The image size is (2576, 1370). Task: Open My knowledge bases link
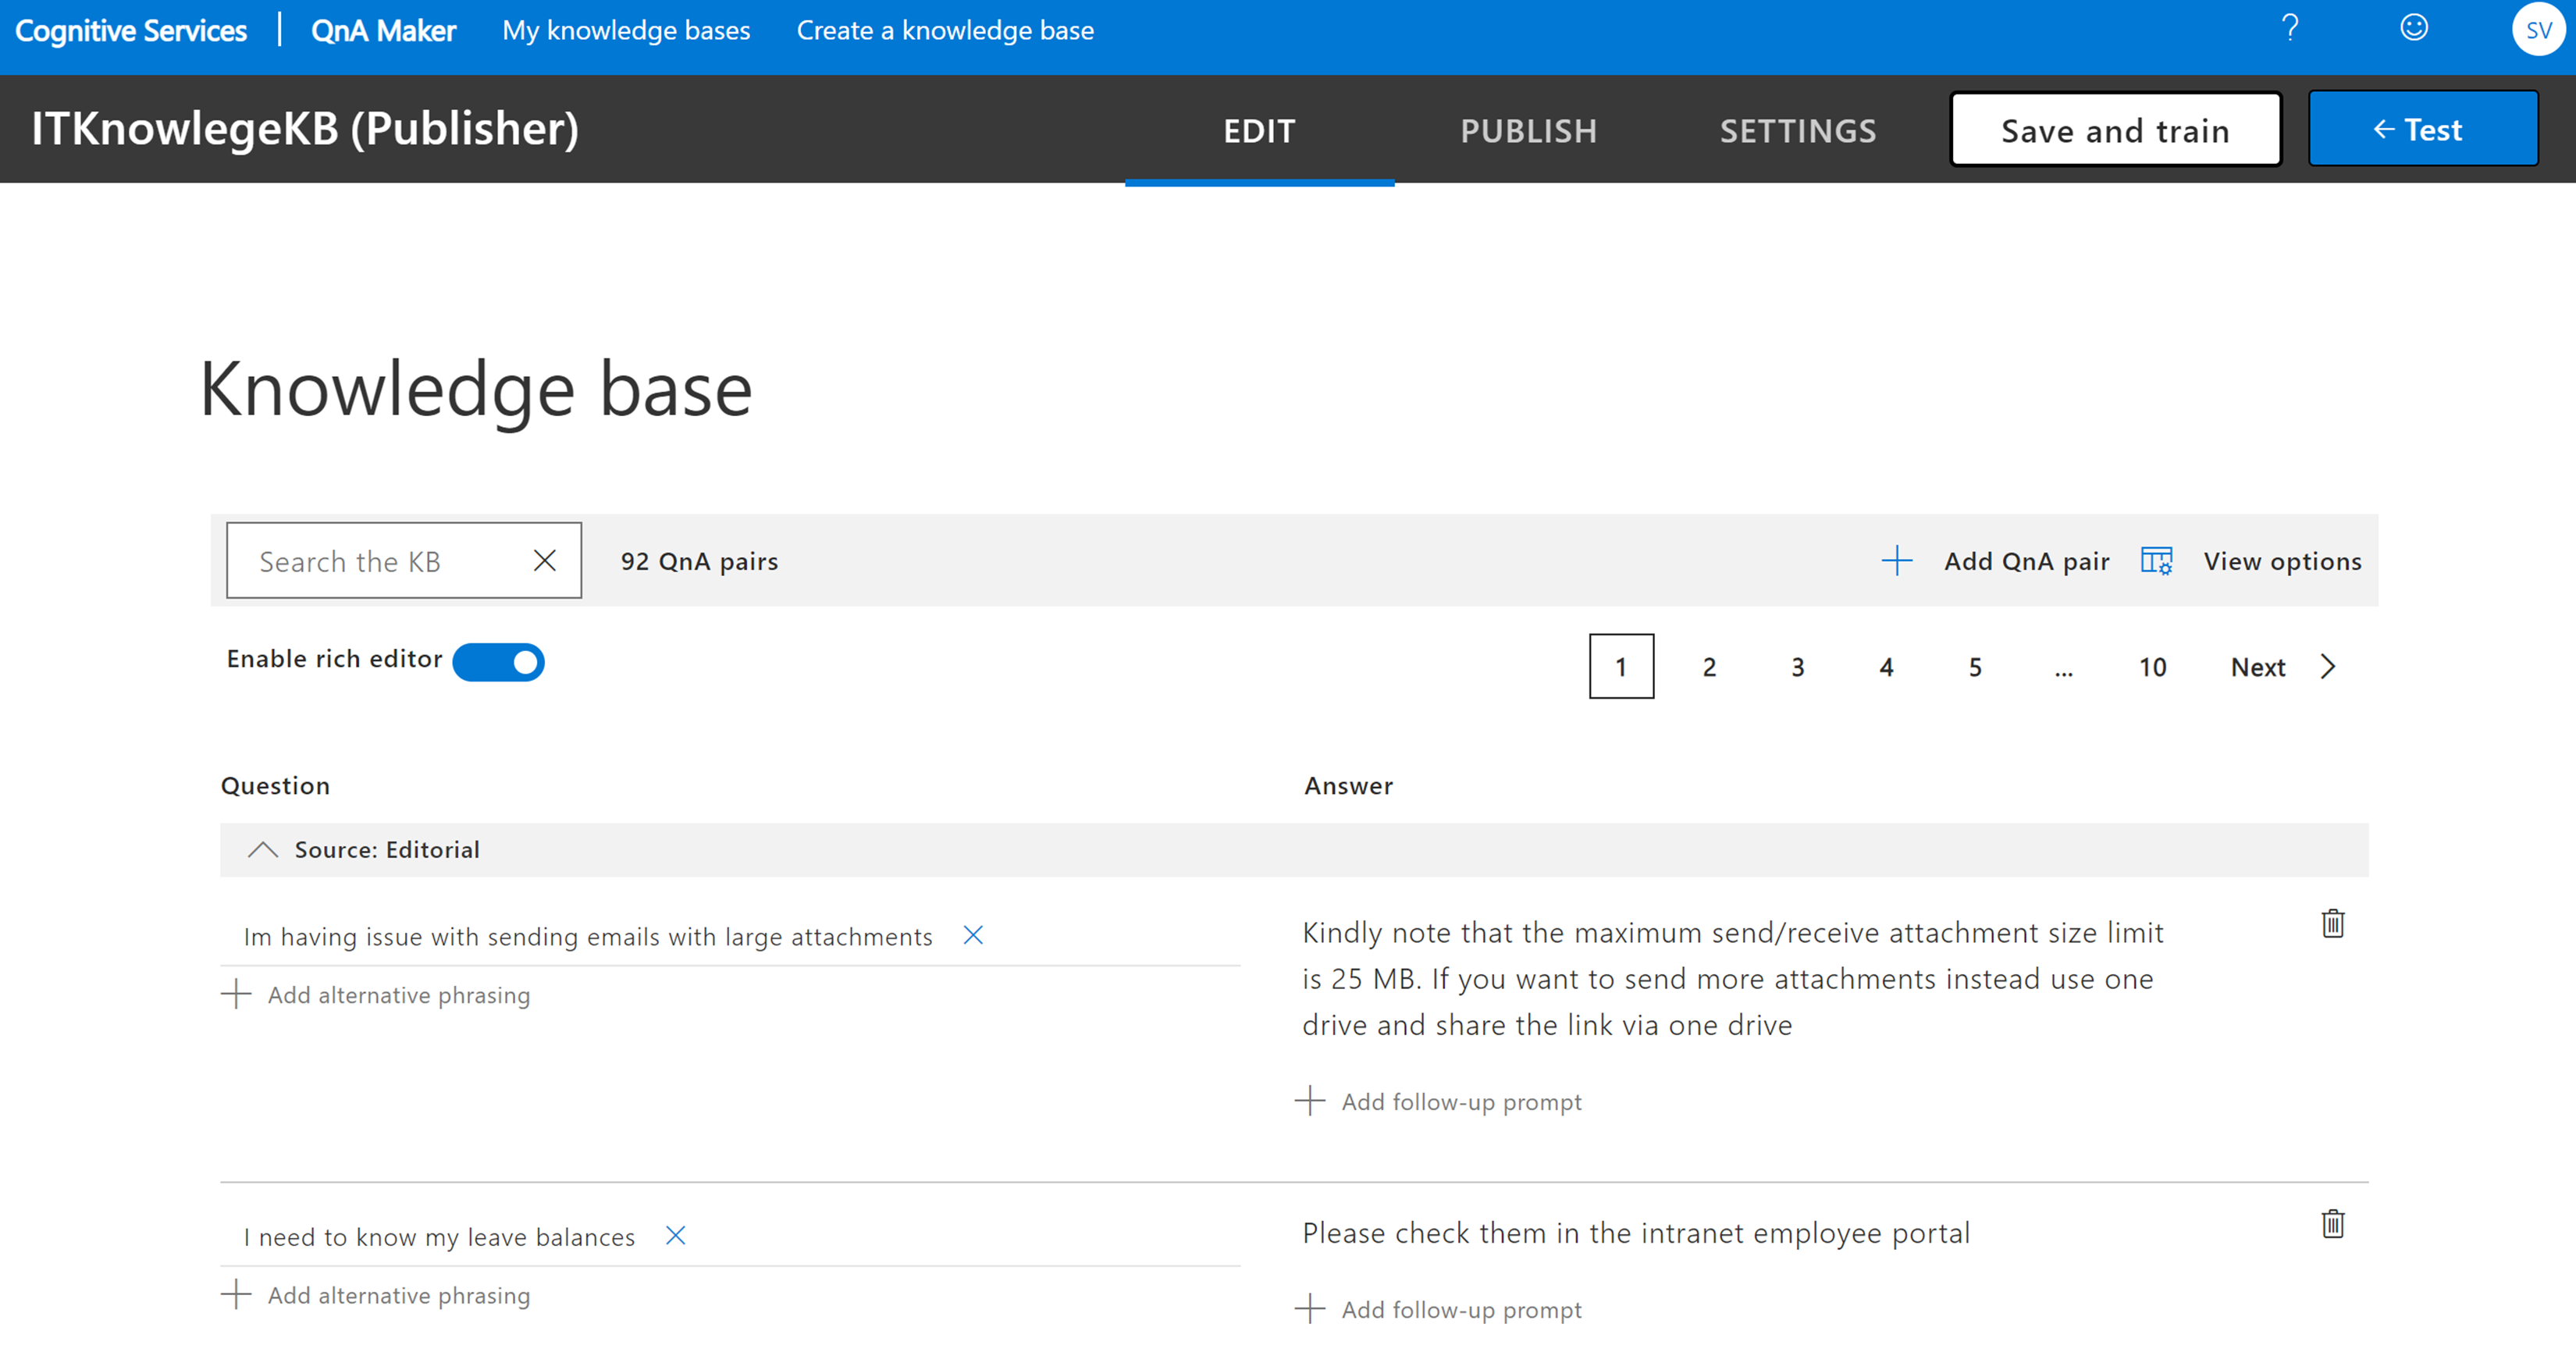pyautogui.click(x=626, y=30)
